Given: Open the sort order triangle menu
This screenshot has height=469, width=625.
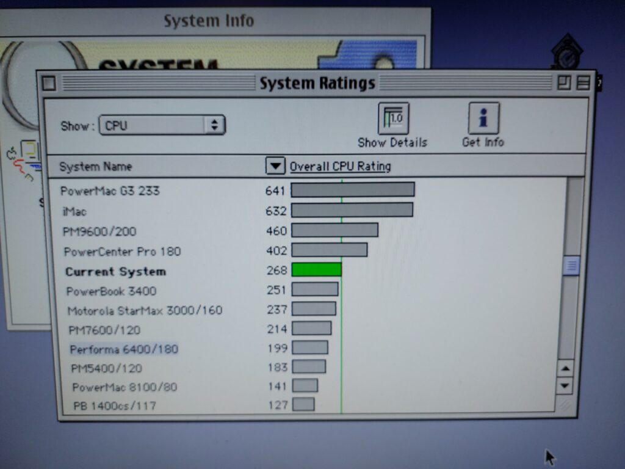Looking at the screenshot, I should pyautogui.click(x=275, y=166).
